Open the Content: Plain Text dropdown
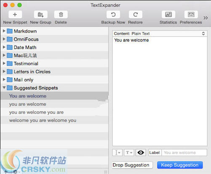211x174 pixels. [160, 34]
